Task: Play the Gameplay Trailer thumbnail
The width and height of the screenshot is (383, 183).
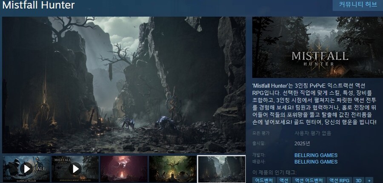Action: tap(26, 169)
